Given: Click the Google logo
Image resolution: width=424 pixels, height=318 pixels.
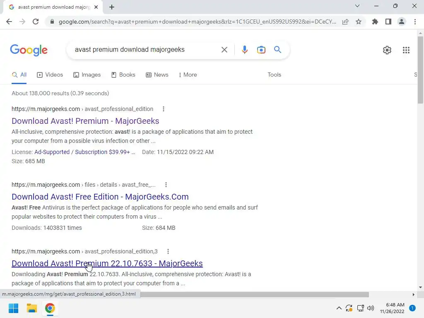Looking at the screenshot, I should point(29,50).
